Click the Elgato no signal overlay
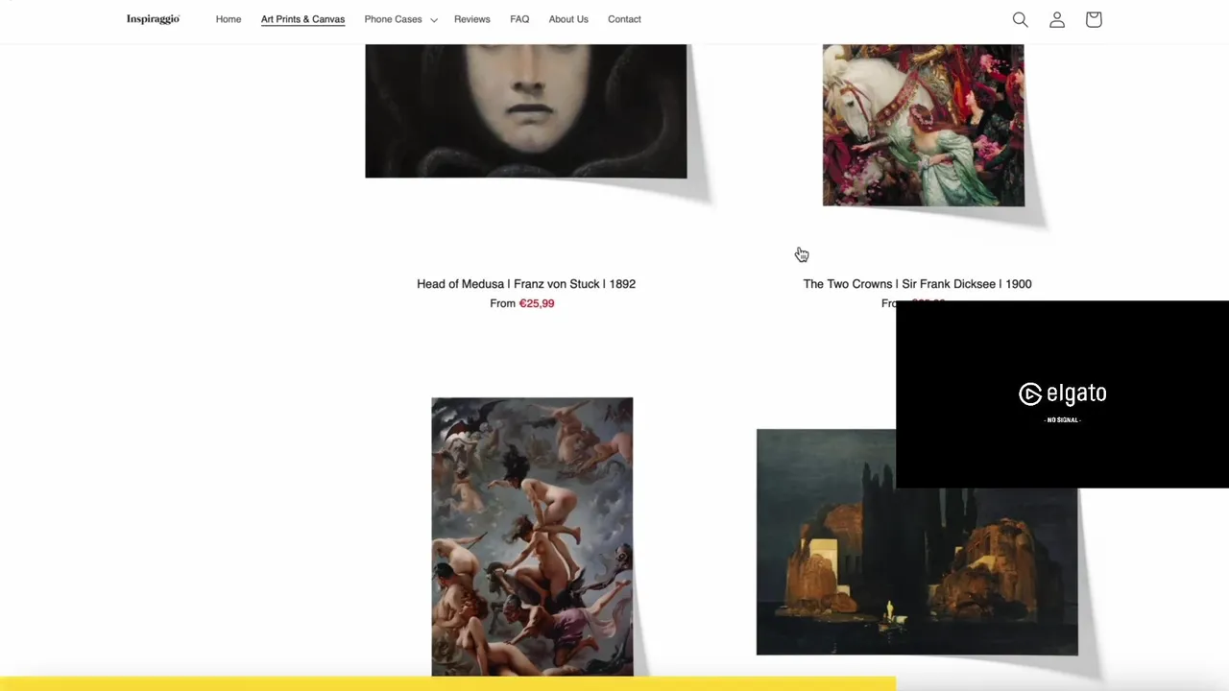 (x=1062, y=394)
